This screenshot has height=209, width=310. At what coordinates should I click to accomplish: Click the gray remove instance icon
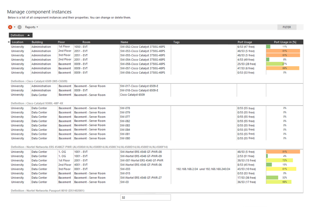click(20, 27)
